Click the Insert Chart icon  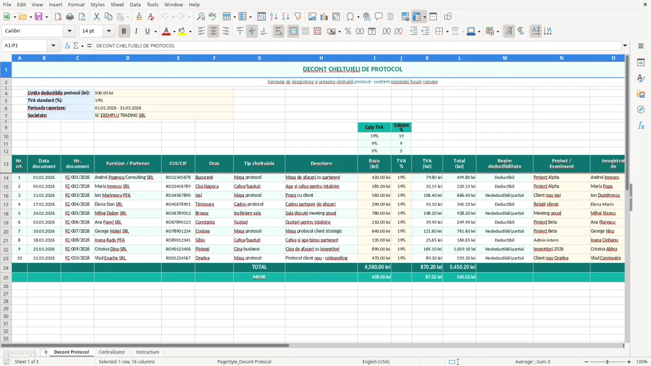[x=324, y=17]
